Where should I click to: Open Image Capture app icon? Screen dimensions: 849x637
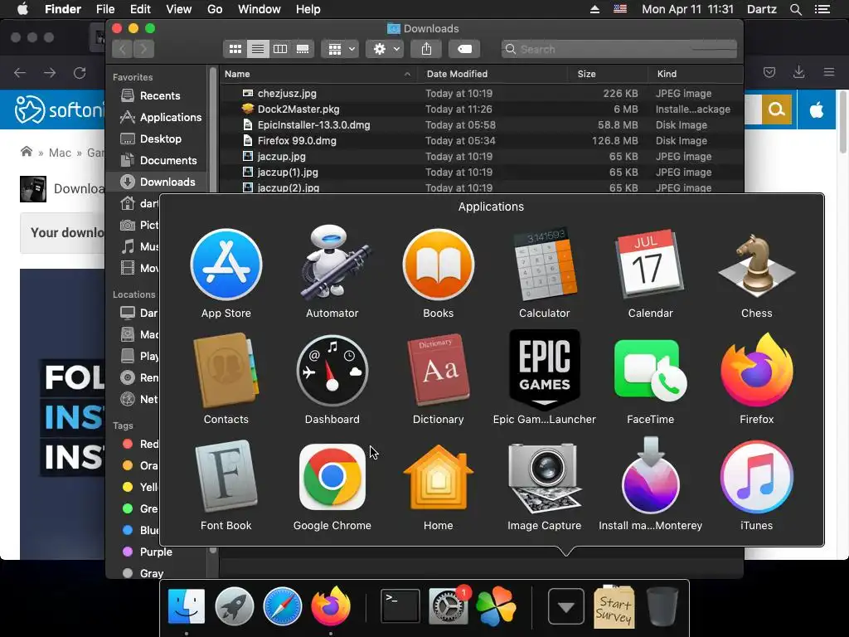544,477
